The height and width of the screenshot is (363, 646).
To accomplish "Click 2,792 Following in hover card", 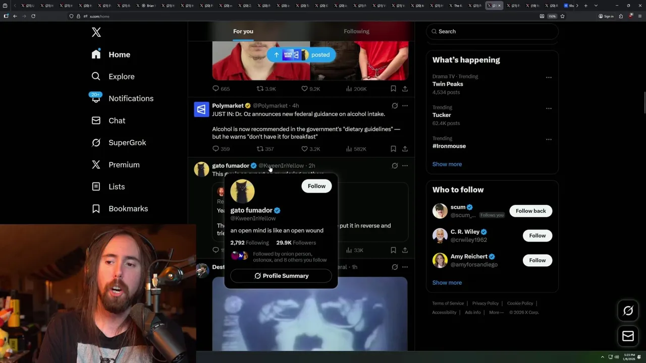I will (x=249, y=243).
